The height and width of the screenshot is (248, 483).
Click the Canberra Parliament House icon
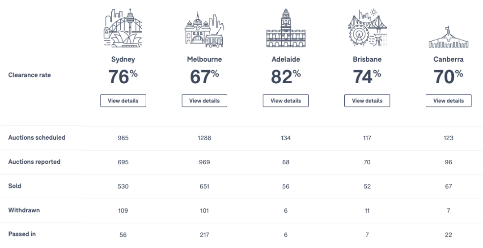(449, 37)
